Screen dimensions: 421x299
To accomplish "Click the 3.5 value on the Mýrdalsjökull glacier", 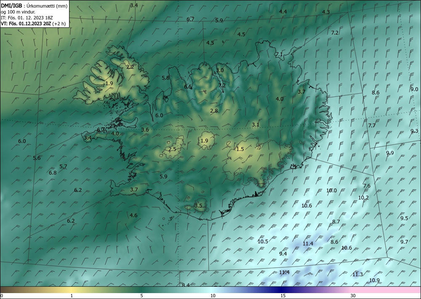I will tap(198, 206).
